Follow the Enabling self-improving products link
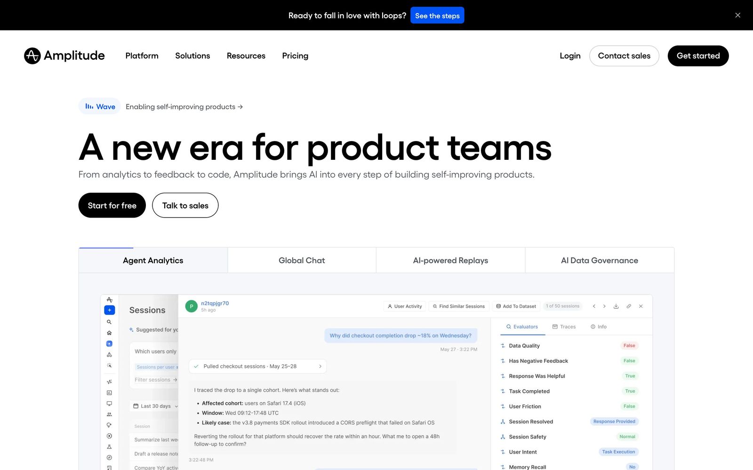The image size is (753, 470). tap(184, 107)
